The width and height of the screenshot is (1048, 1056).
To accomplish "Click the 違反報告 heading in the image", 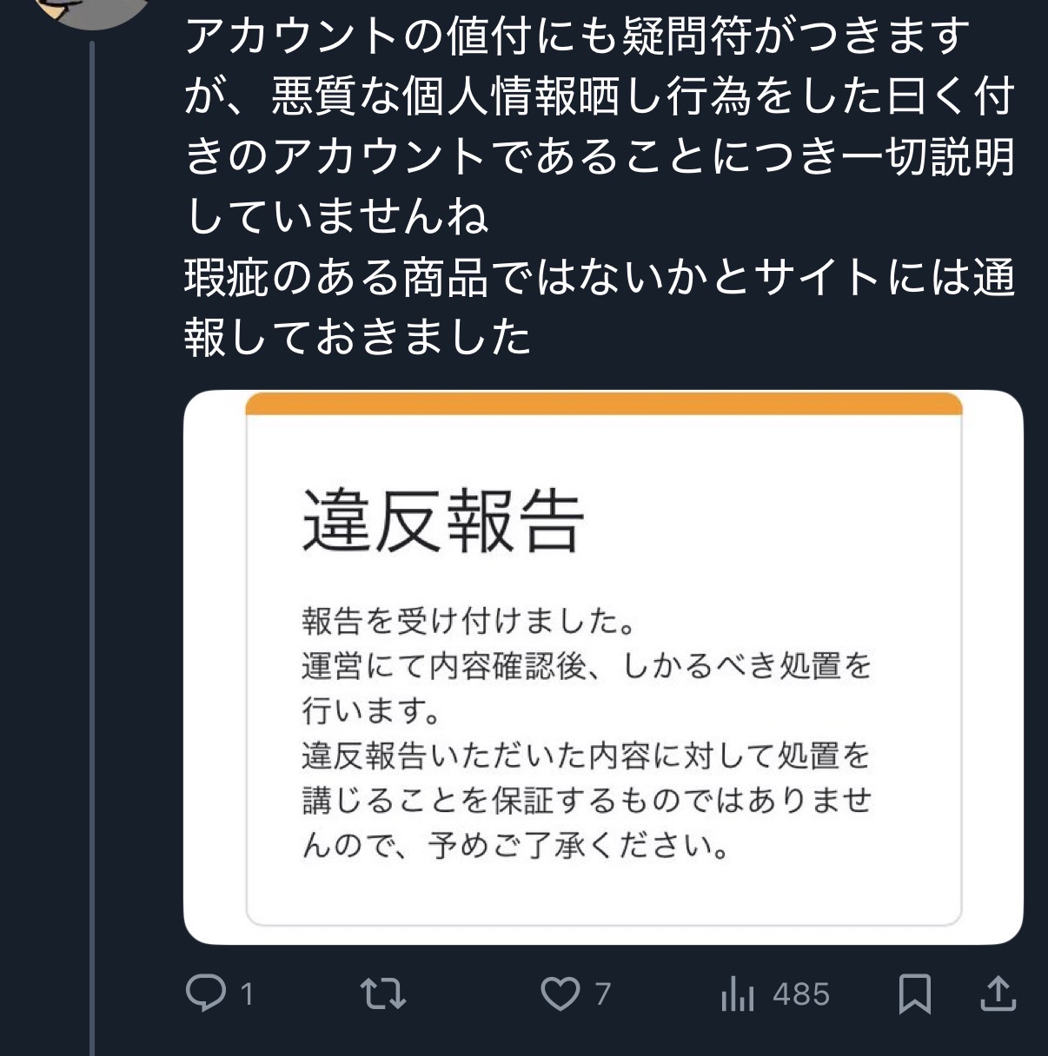I will pos(442,521).
